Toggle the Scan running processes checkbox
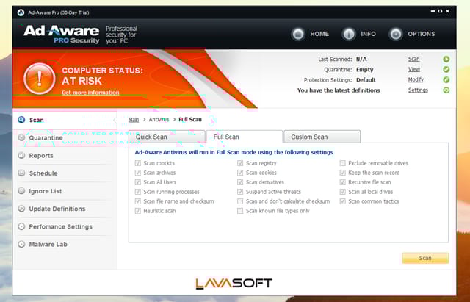Screen dimensions: 470x302 point(138,192)
